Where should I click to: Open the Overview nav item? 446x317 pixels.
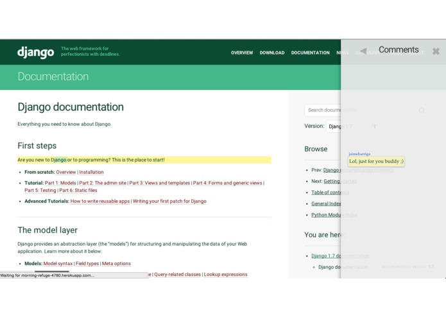[x=242, y=53]
